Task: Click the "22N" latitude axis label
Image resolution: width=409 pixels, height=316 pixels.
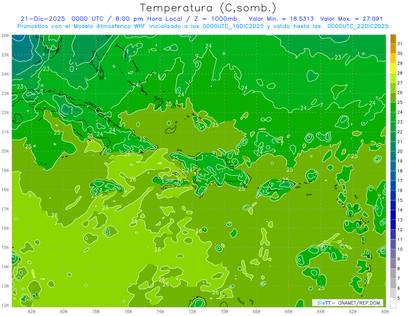Action: [x=5, y=112]
